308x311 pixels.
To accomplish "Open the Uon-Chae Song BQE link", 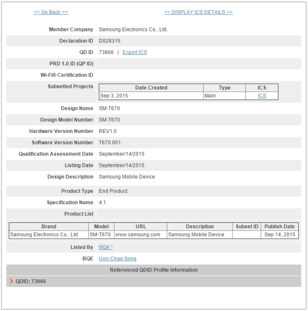I will pos(118,259).
